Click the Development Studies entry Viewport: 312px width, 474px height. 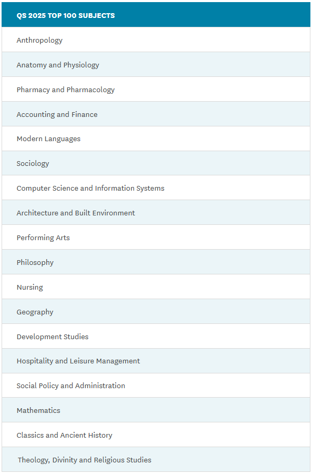pos(156,336)
